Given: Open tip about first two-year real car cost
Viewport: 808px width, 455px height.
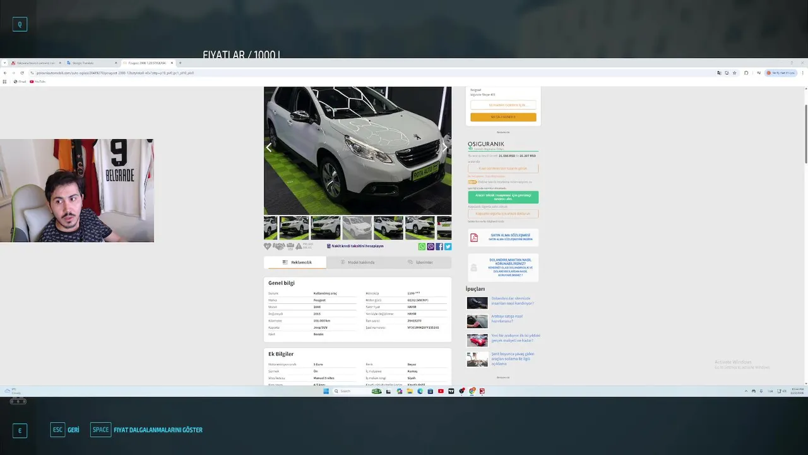Looking at the screenshot, I should click(515, 337).
